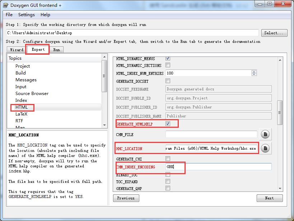Image resolution: width=294 pixels, height=221 pixels.
Task: Switch to the Run tab
Action: click(56, 50)
